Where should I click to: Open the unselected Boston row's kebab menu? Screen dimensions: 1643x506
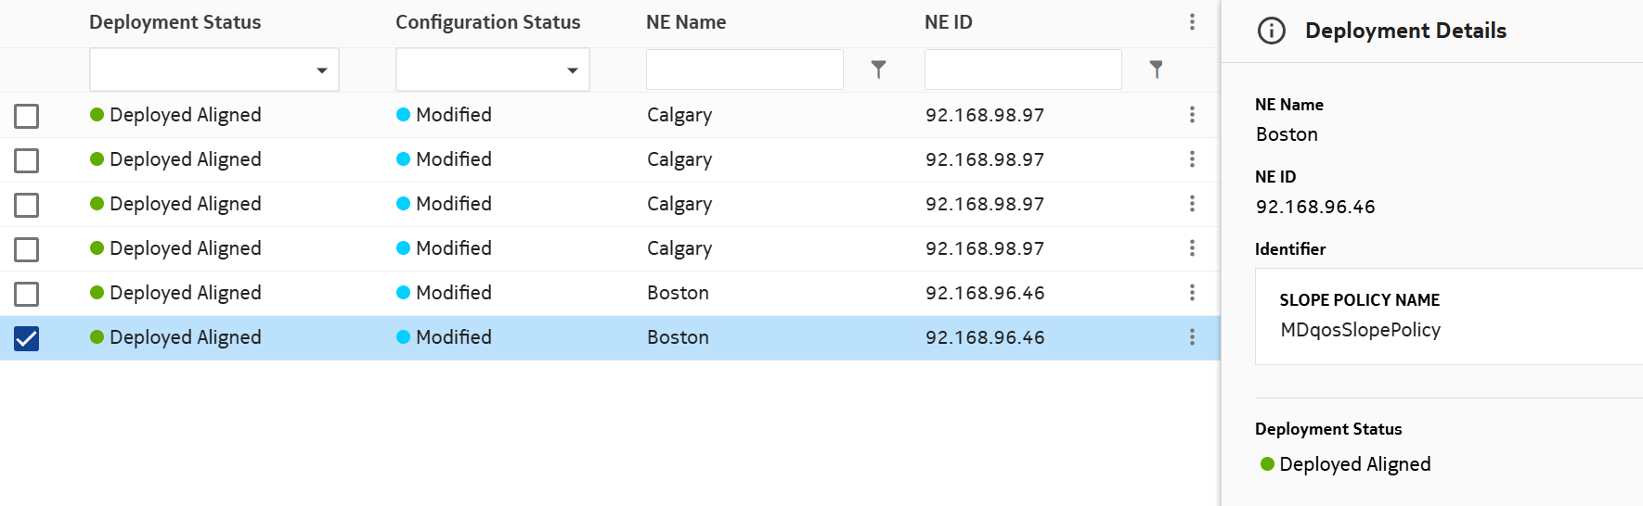pos(1192,293)
